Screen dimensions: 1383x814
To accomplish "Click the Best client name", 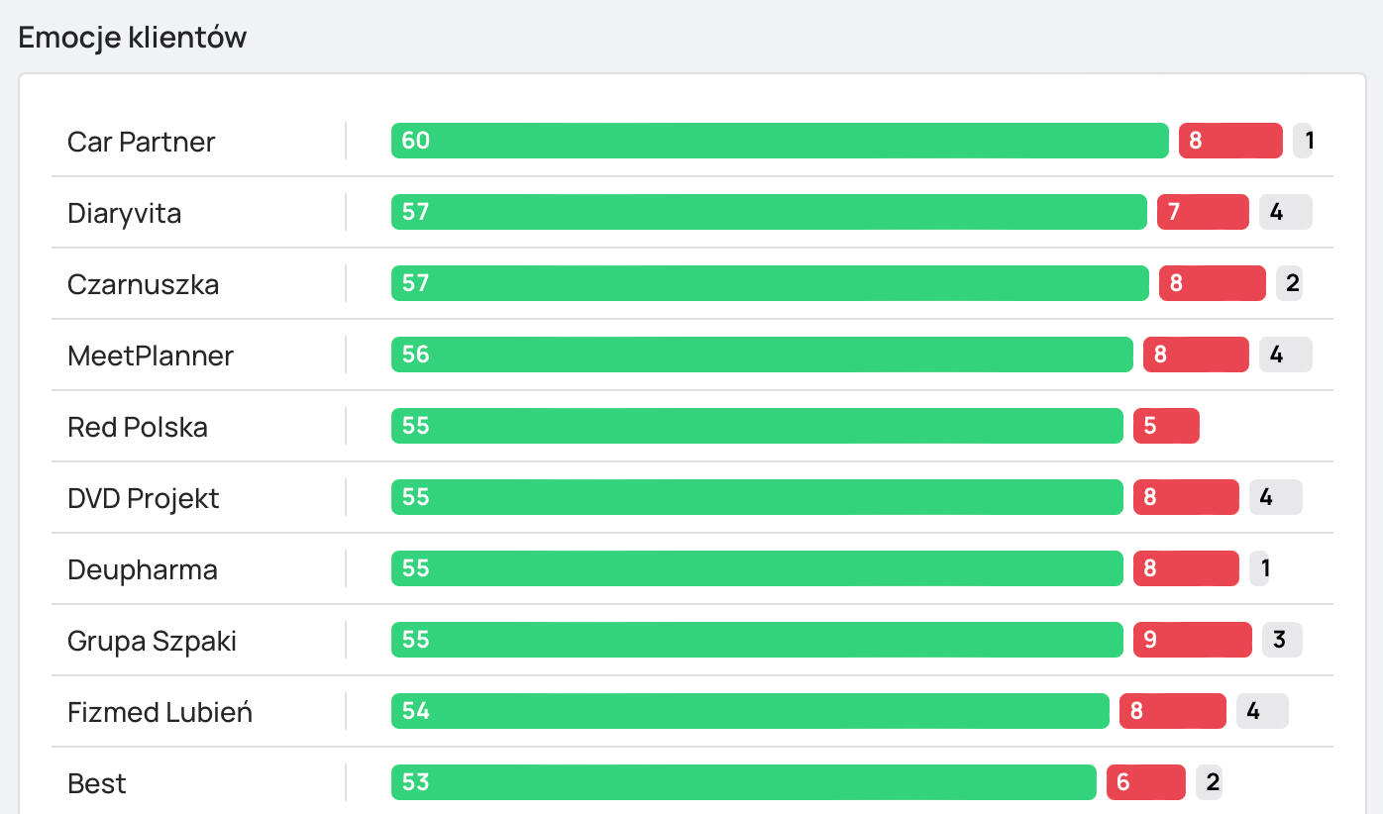I will point(97,783).
